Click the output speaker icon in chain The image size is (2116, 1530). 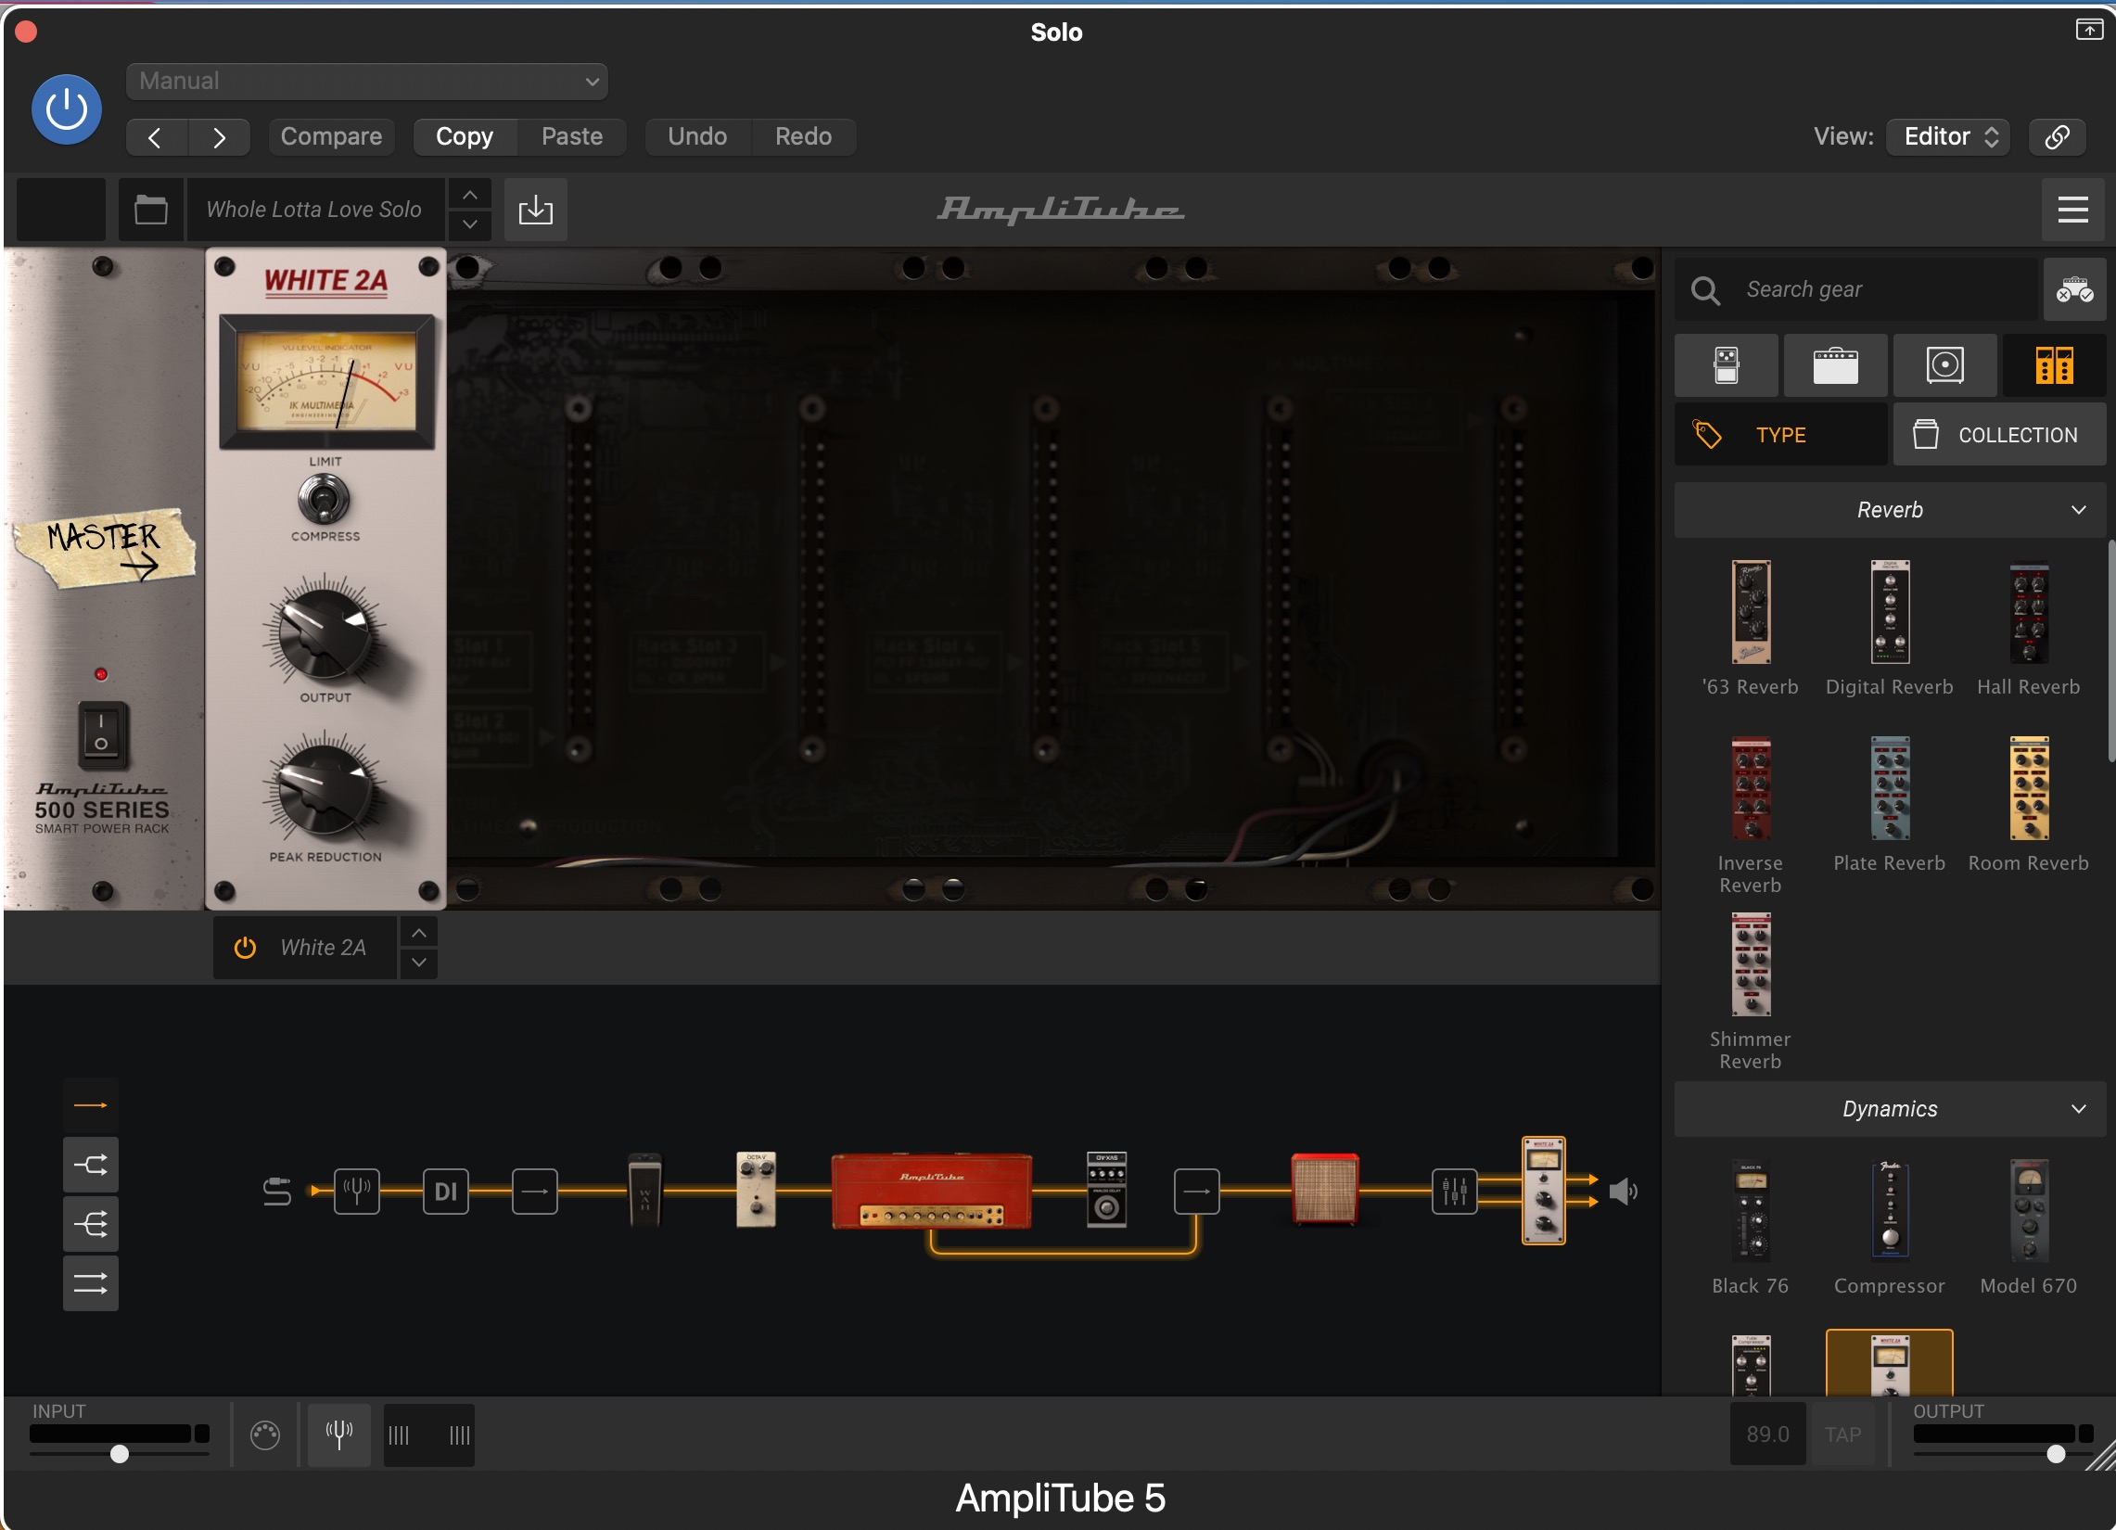(1624, 1192)
